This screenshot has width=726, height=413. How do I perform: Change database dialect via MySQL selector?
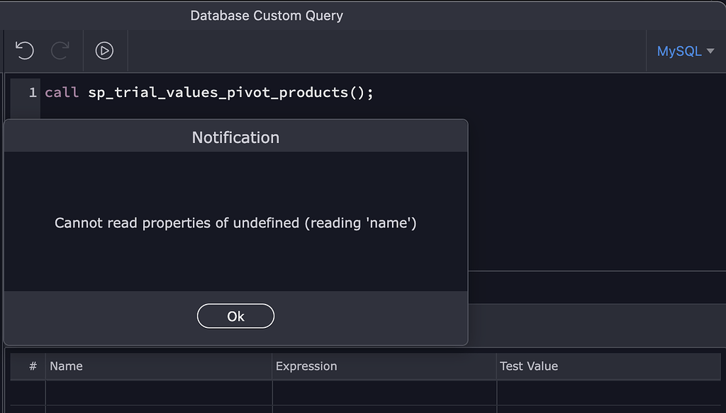click(x=685, y=50)
